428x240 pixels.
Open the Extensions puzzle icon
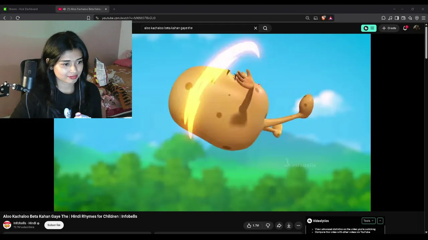click(x=384, y=18)
